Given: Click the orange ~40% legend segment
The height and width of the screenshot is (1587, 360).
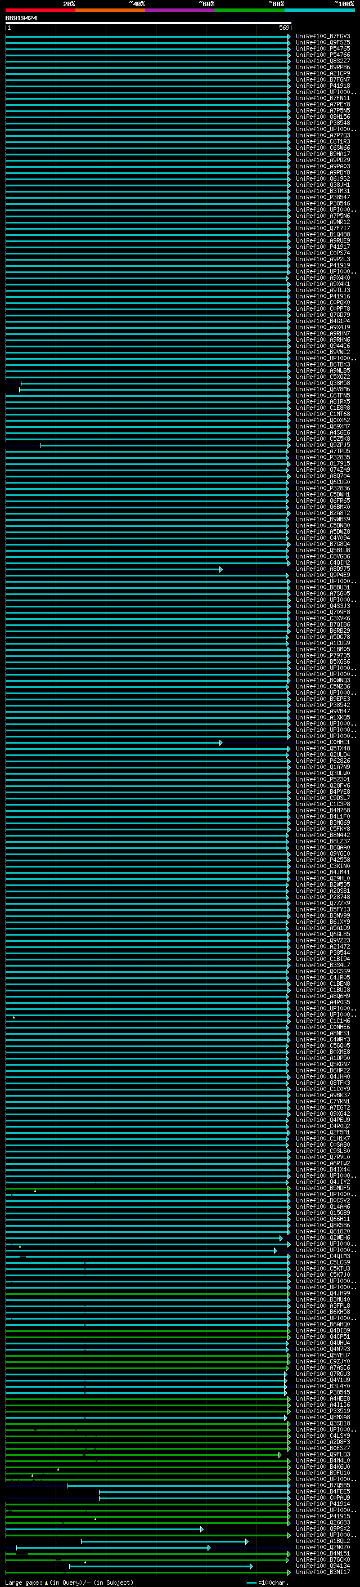Looking at the screenshot, I should [x=110, y=10].
